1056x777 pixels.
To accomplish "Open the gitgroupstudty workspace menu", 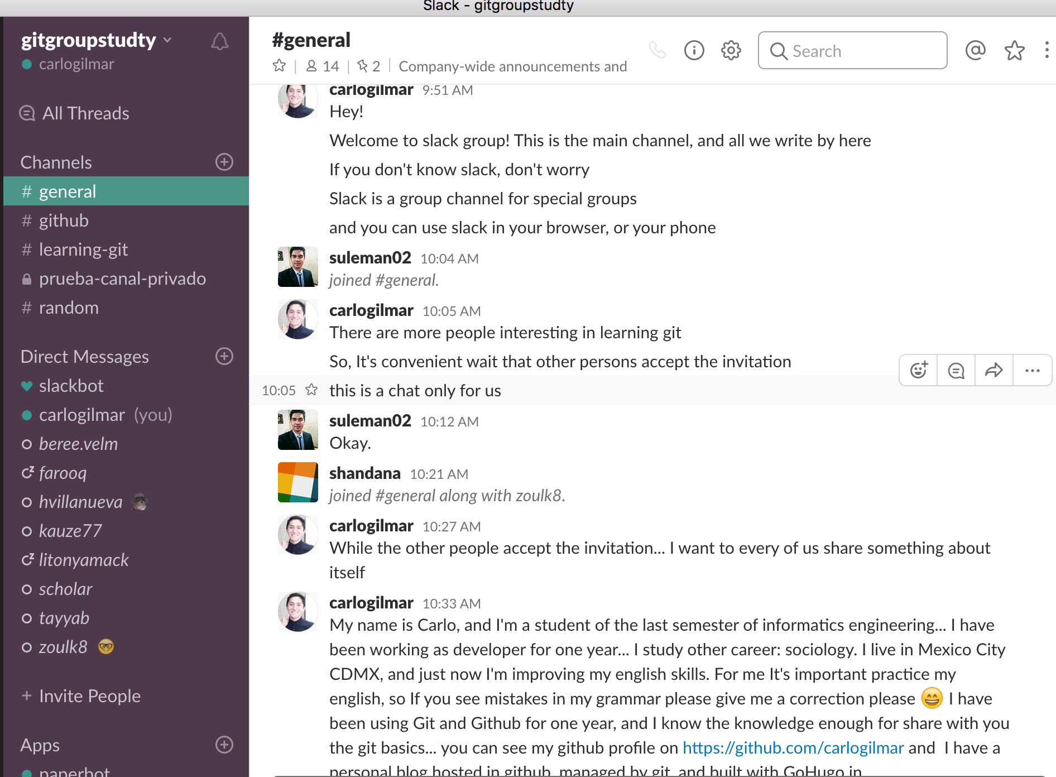I will [96, 40].
